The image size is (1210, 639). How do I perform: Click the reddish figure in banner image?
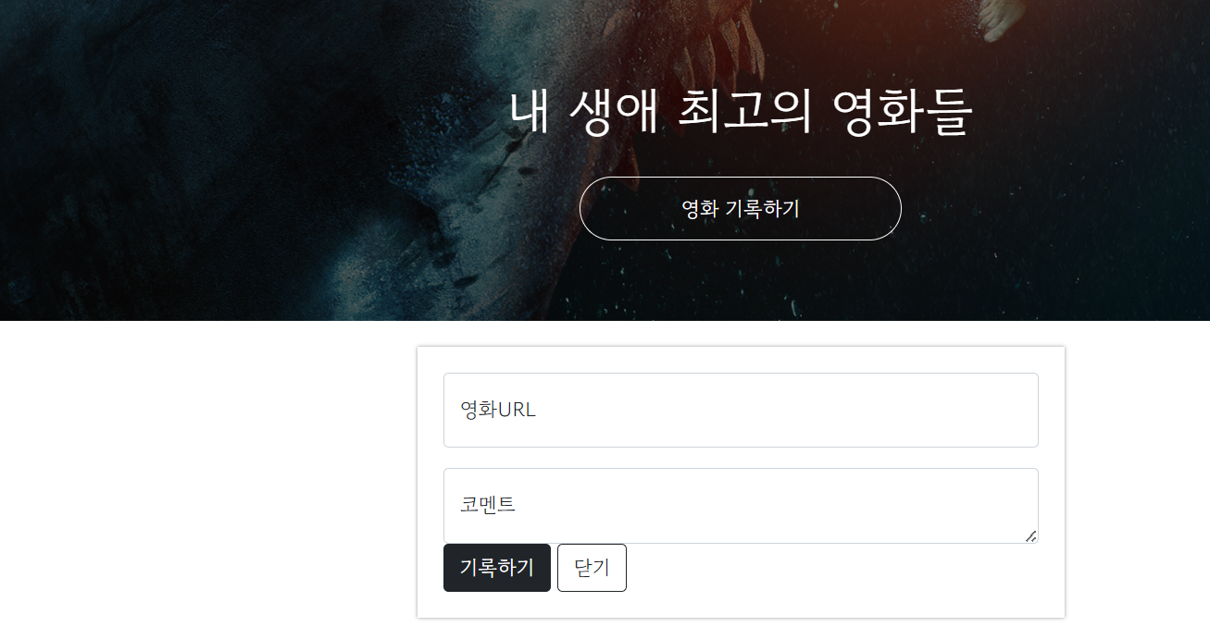click(x=722, y=55)
